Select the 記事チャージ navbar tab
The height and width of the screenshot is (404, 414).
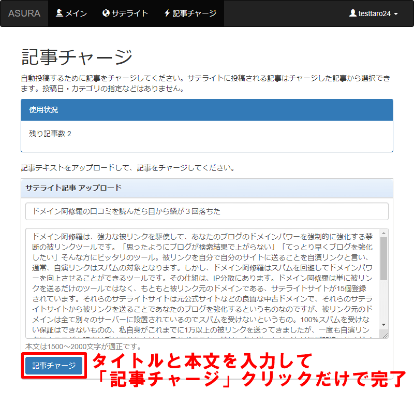pos(190,13)
